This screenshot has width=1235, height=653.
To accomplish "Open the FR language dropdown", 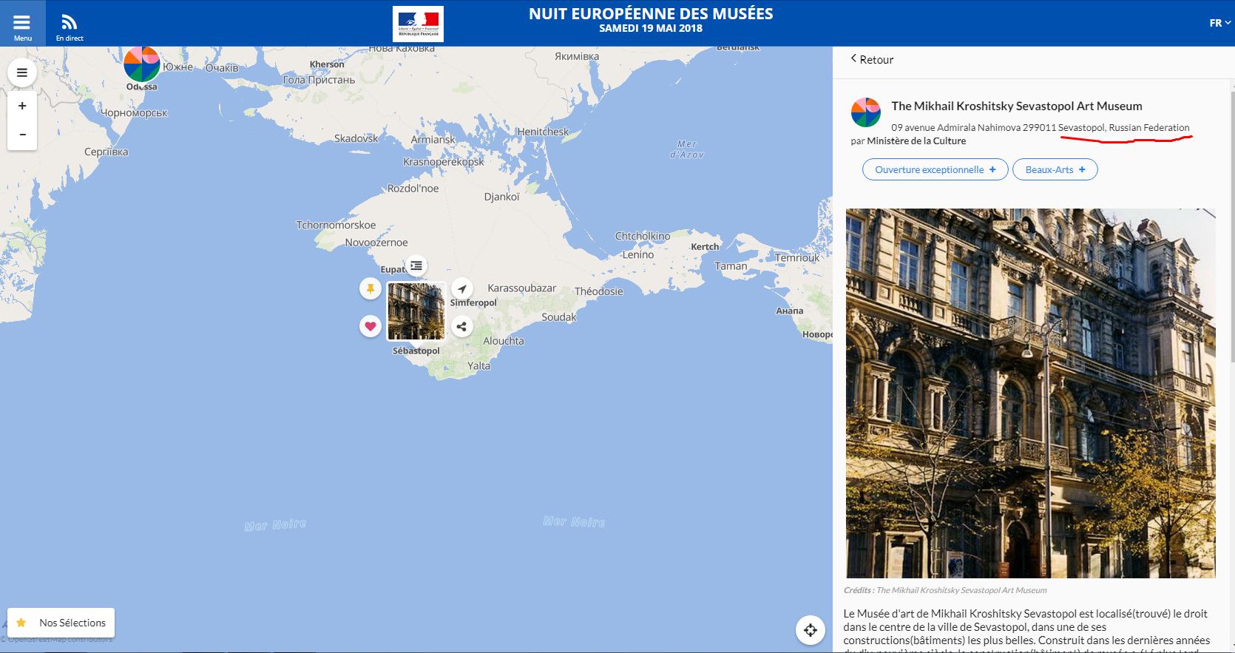I will tap(1219, 23).
